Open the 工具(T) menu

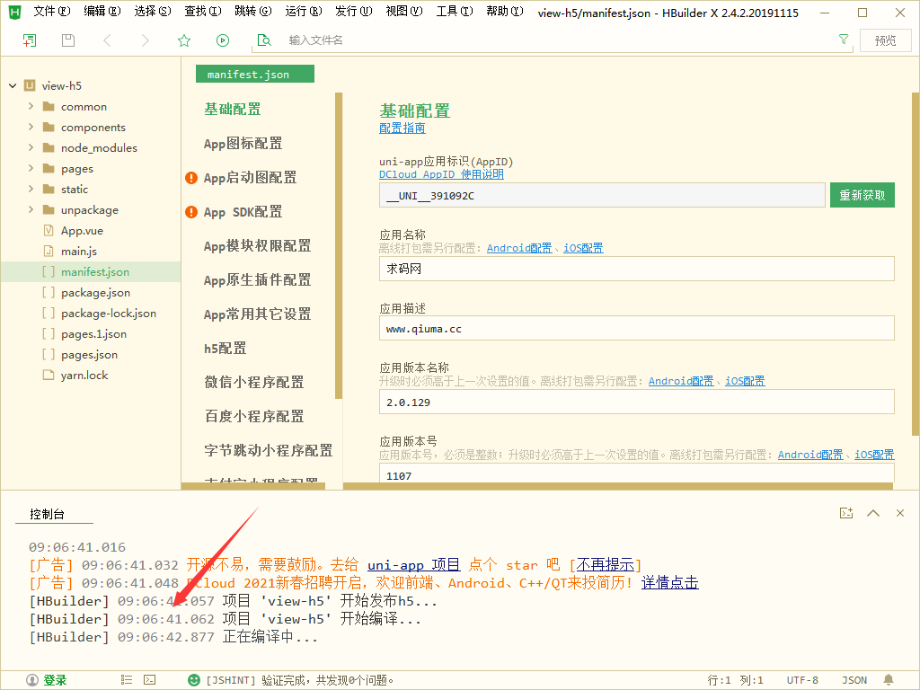pyautogui.click(x=455, y=12)
